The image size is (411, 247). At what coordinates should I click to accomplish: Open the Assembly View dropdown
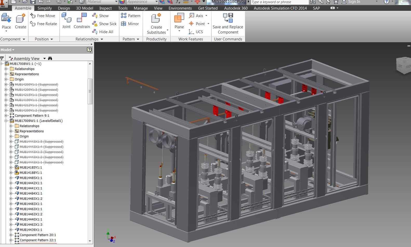coord(44,59)
